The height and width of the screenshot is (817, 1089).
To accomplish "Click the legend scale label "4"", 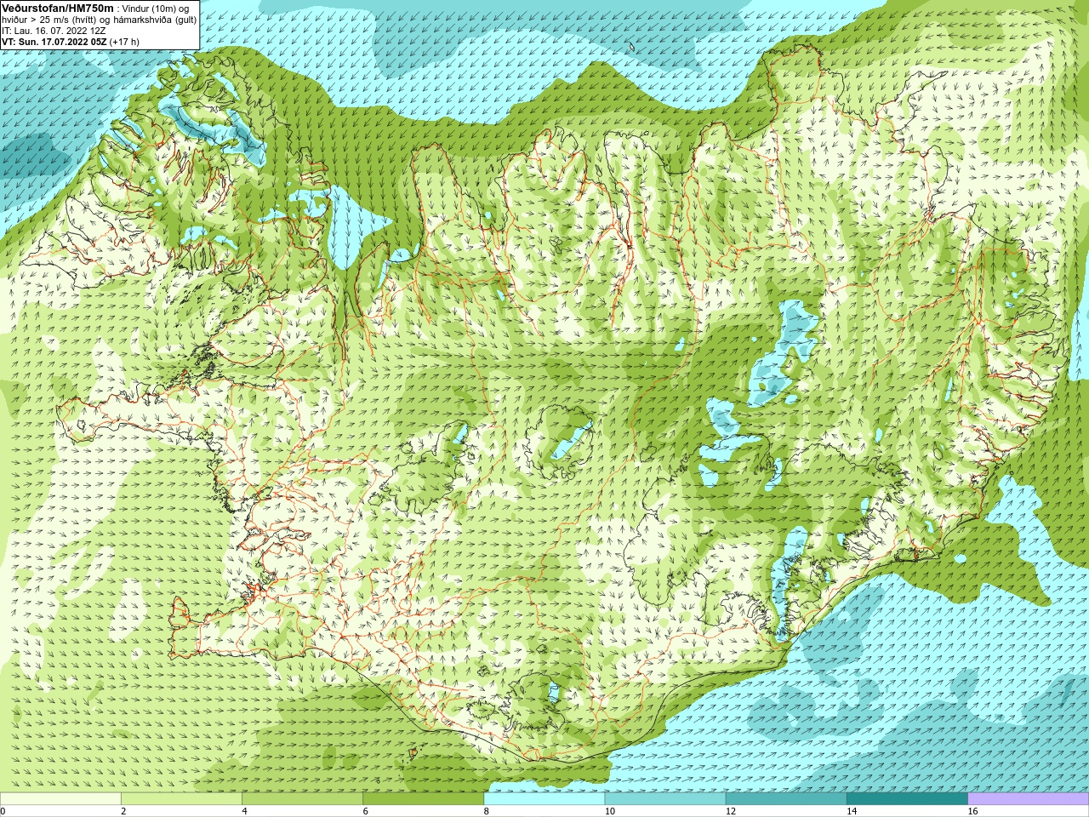I will 244,811.
